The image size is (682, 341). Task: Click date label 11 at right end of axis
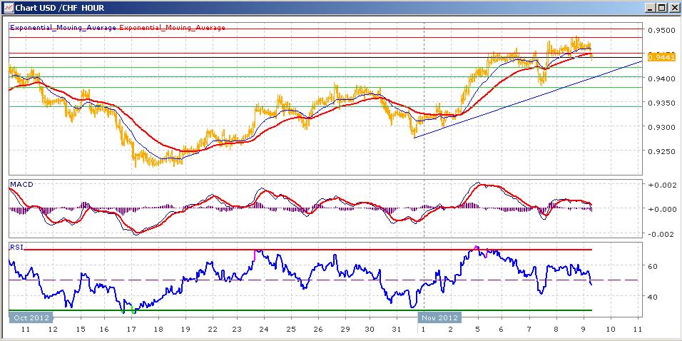638,330
